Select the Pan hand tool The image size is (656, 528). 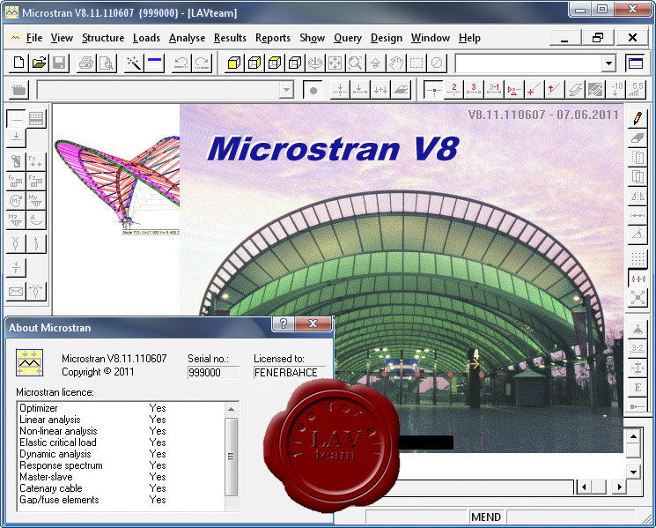[395, 63]
